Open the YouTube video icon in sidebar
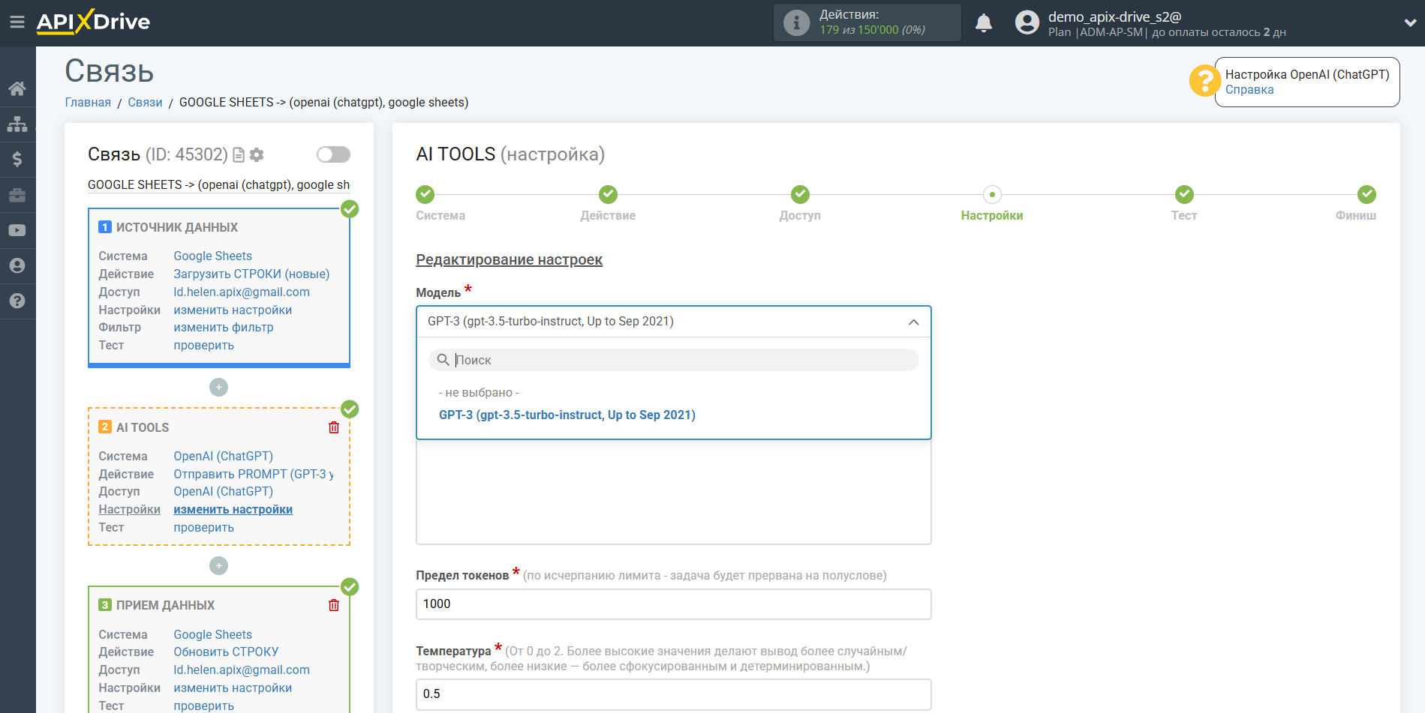The image size is (1425, 713). point(17,231)
